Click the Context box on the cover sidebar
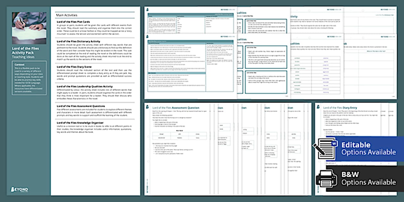 click(29, 78)
